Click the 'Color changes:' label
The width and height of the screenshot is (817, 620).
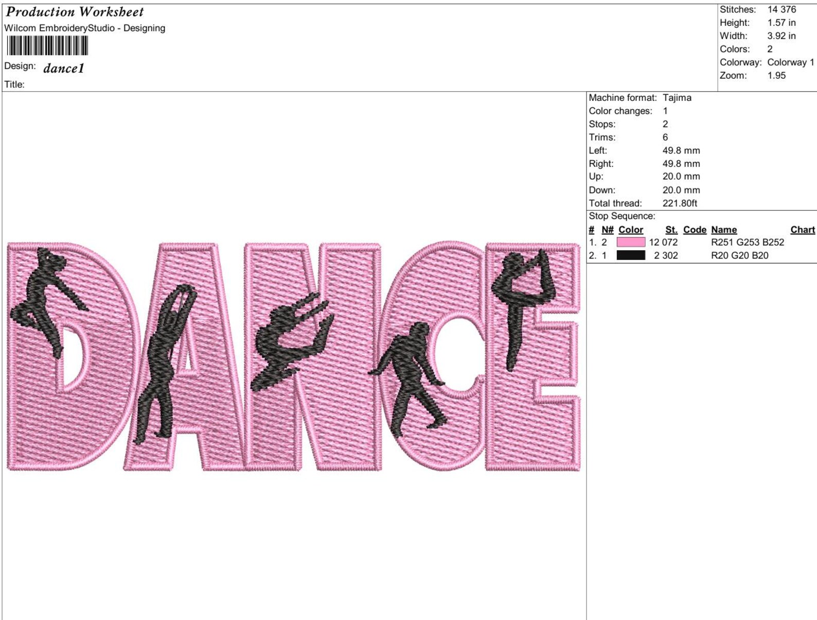(620, 111)
